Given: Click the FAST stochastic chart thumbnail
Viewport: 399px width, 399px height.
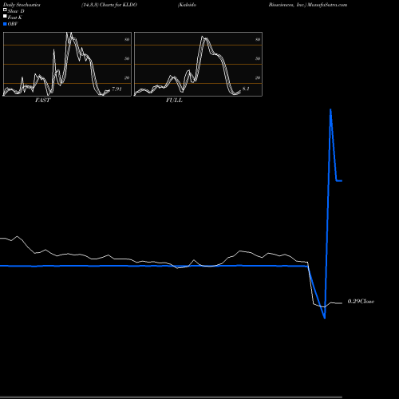Looking at the screenshot, I should pos(67,64).
